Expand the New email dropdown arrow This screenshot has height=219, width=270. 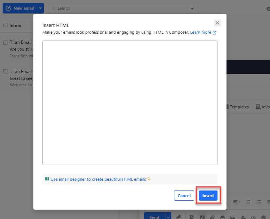40,8
